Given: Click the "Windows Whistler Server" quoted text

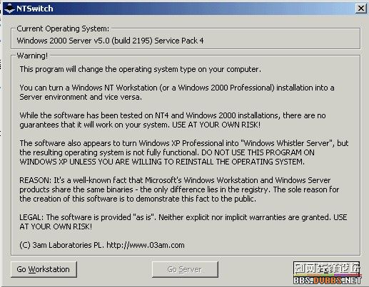Looking at the screenshot, I should pyautogui.click(x=286, y=143).
